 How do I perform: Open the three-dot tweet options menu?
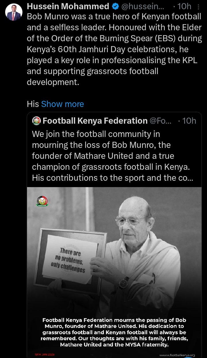pos(198,6)
